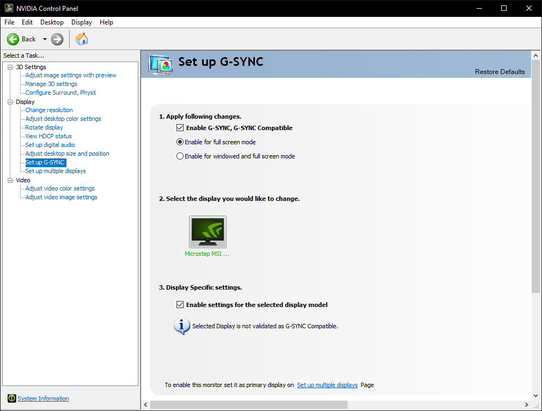Minimize the NVIDIA Control Panel window
Screen dimensions: 542x411
(x=479, y=8)
